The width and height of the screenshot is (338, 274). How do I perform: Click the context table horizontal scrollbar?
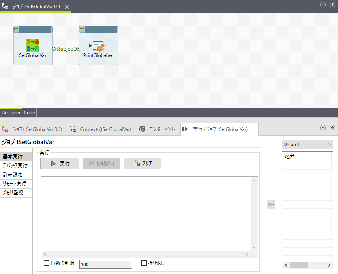[x=299, y=265]
